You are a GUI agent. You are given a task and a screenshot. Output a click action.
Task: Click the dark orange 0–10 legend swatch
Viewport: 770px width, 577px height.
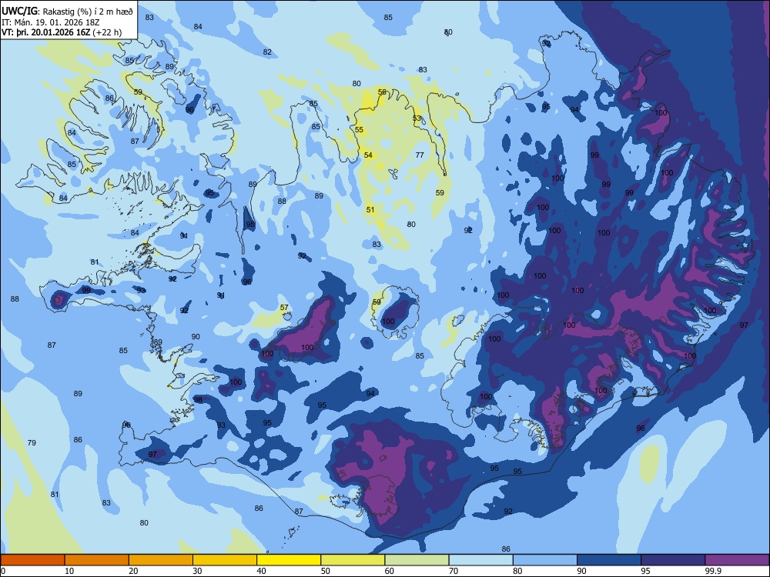(x=32, y=560)
